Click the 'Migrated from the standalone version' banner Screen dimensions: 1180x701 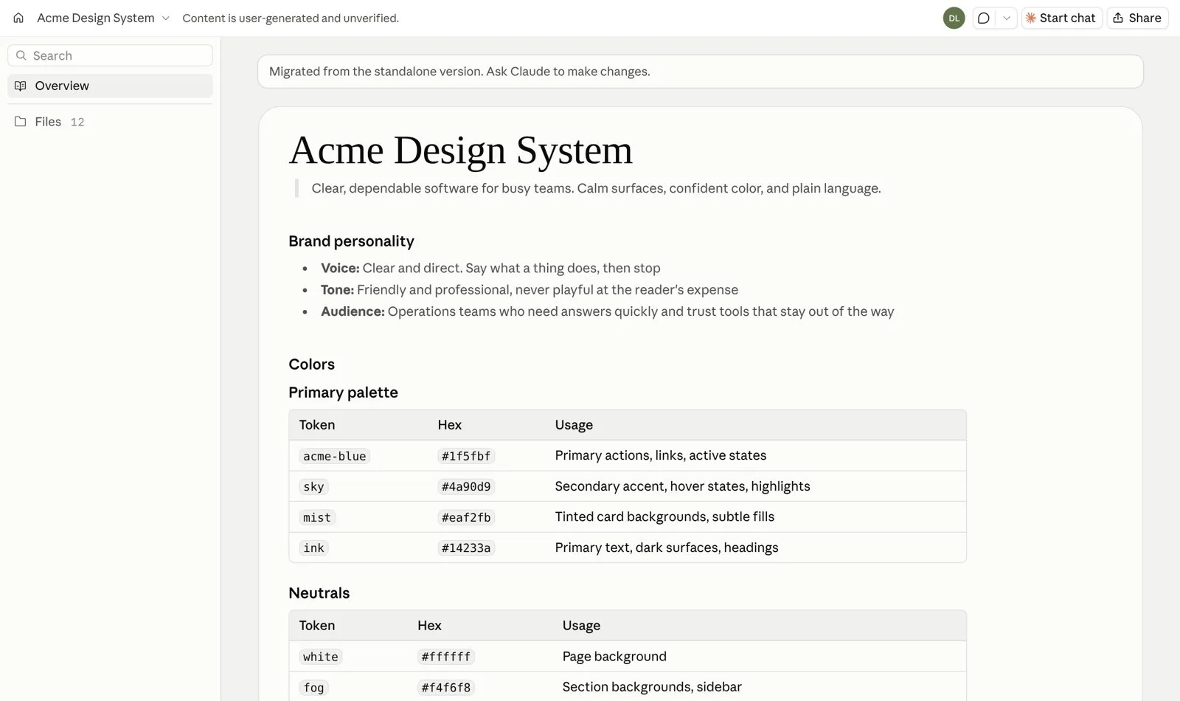700,72
